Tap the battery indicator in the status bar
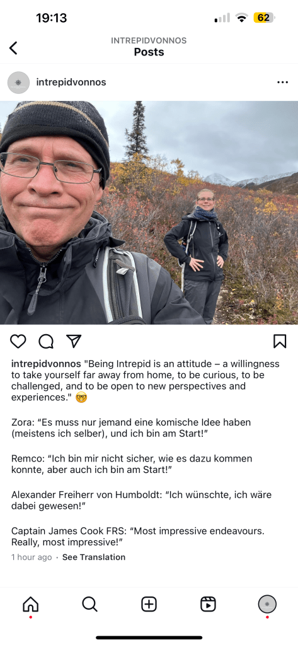This screenshot has height=645, width=298. tap(265, 18)
